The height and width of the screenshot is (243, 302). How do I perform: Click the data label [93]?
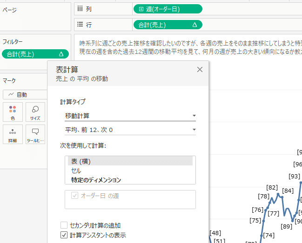tap(294, 176)
